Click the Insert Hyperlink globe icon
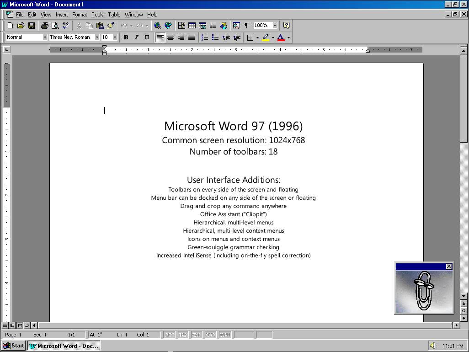Viewport: 469px width, 352px height. pos(157,26)
